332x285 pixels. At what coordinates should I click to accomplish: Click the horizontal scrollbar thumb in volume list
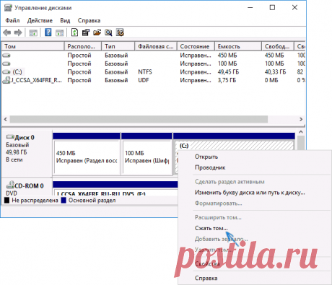coord(139,119)
